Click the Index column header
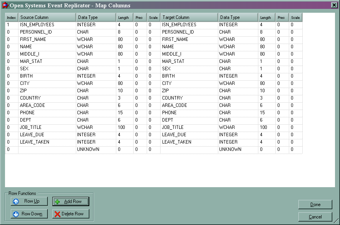The width and height of the screenshot is (340, 225). pos(11,17)
